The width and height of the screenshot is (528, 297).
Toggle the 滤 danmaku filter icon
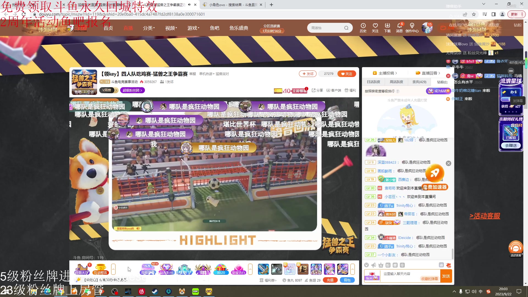click(441, 265)
